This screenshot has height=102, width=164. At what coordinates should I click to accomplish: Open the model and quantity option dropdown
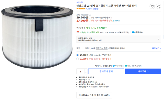tap(119, 39)
